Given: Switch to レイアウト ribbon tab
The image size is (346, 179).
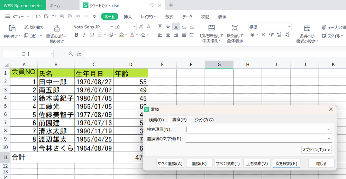Looking at the screenshot, I should tap(148, 17).
